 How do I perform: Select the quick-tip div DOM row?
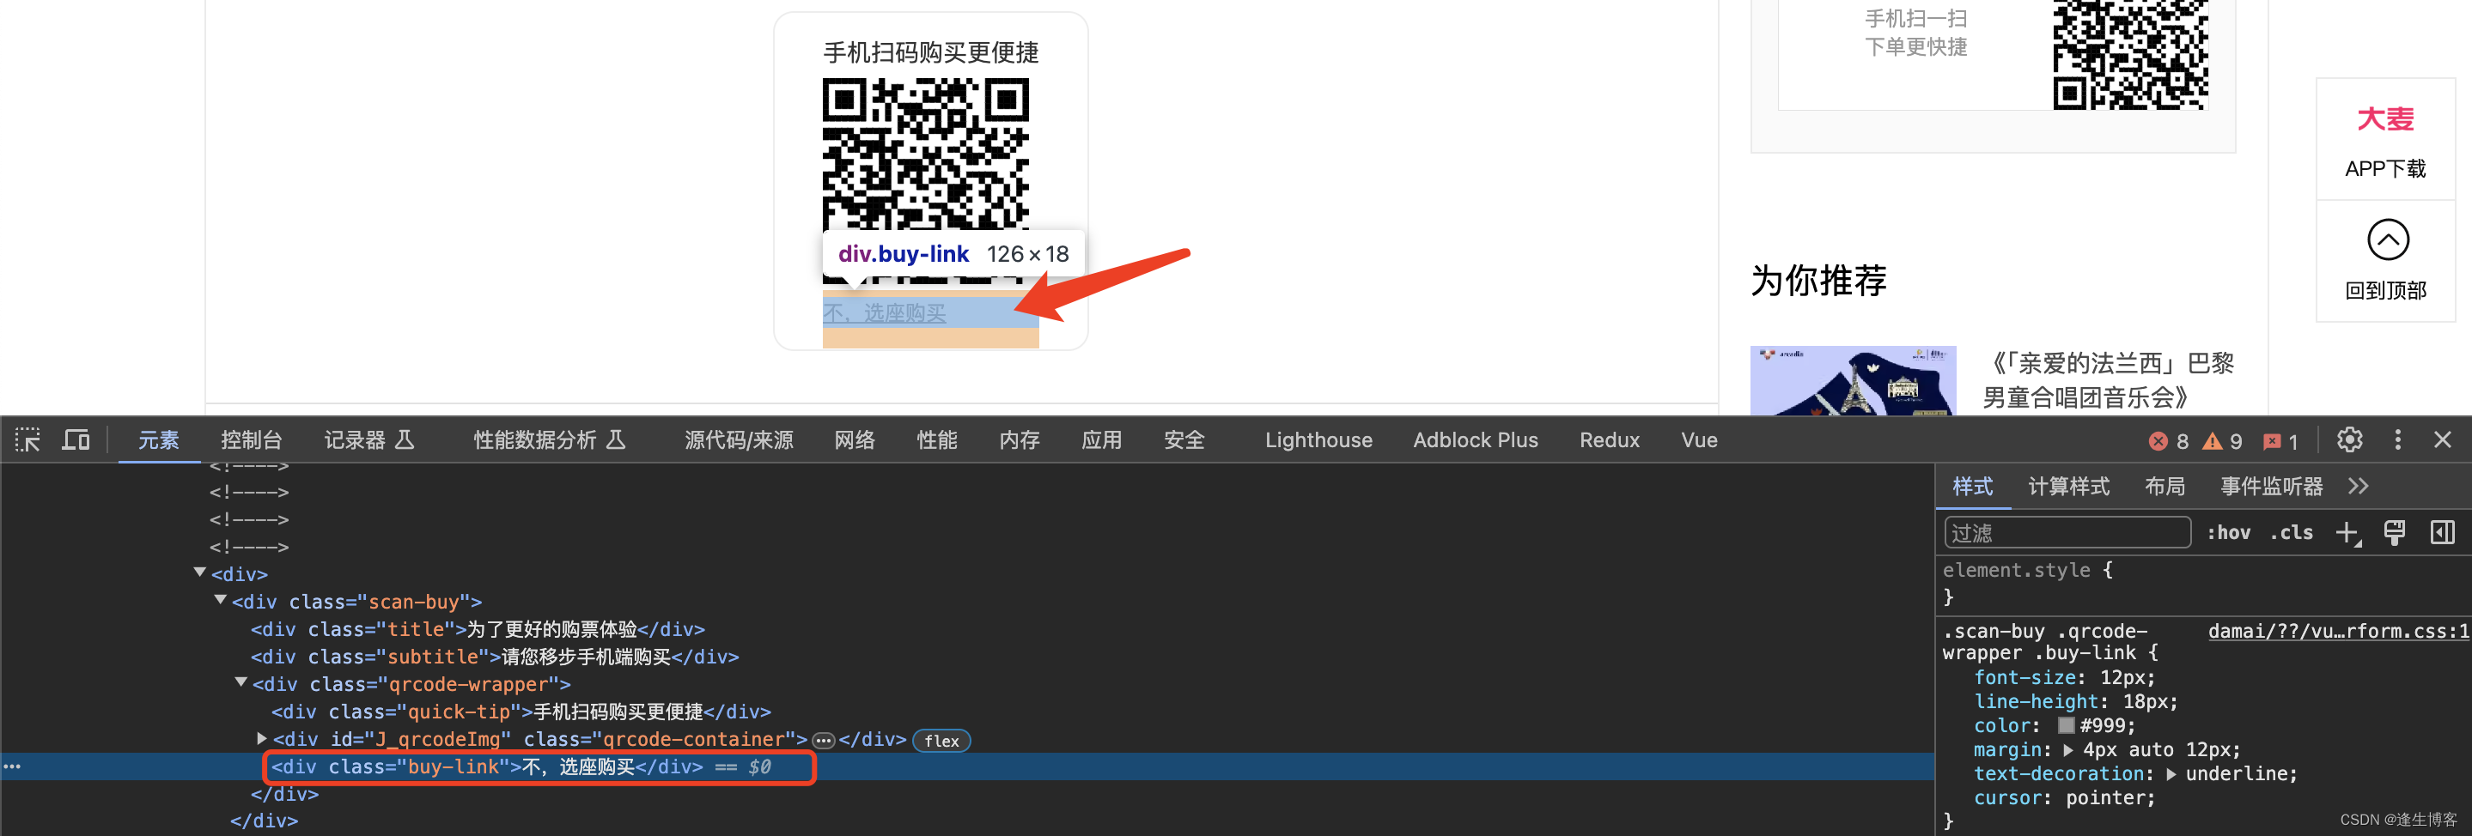tap(521, 712)
